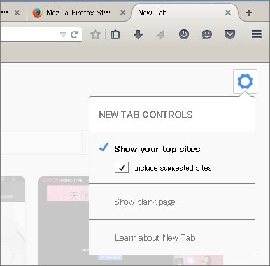Click the bookmark star icon
270x266 pixels.
[x=96, y=34]
